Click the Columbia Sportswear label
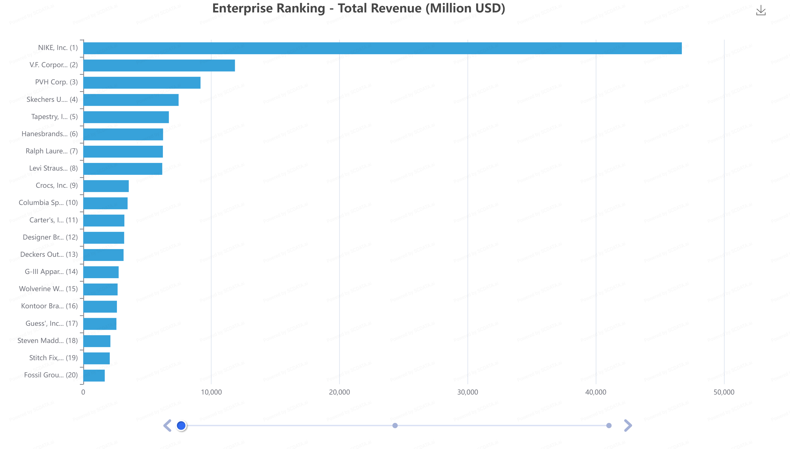Viewport: 790px width, 449px height. tap(48, 203)
